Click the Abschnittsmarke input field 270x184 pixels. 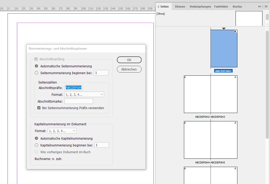(x=79, y=101)
